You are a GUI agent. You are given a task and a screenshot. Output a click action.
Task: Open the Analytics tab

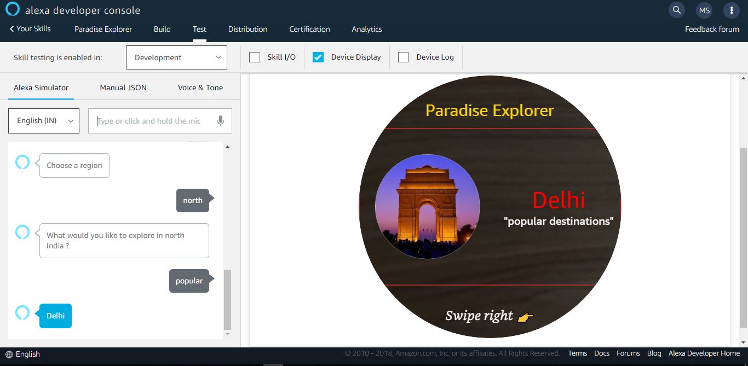click(367, 29)
